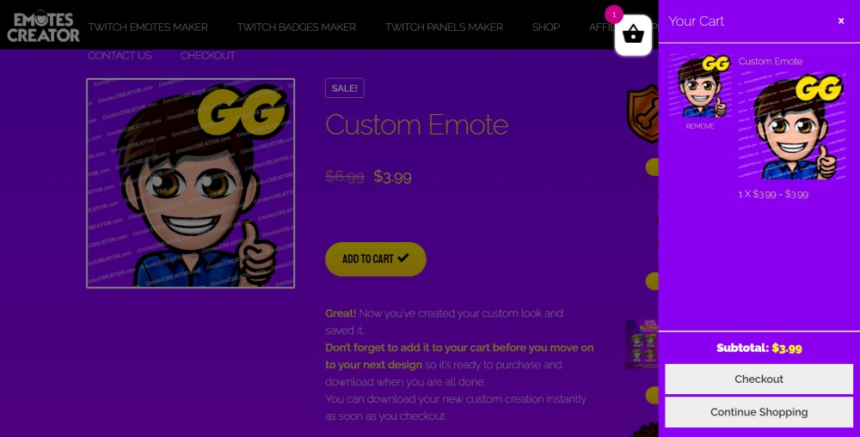Go to the Shop menu item

point(546,27)
